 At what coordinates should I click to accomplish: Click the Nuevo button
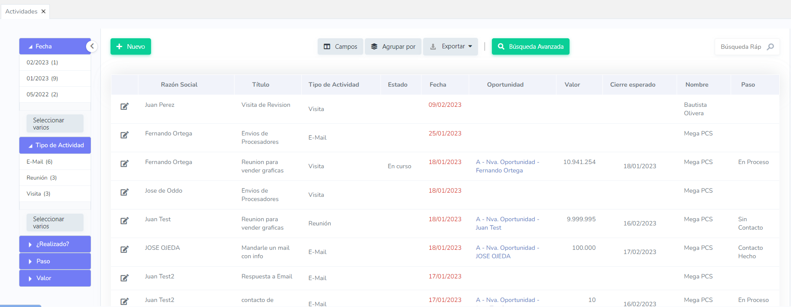point(131,47)
